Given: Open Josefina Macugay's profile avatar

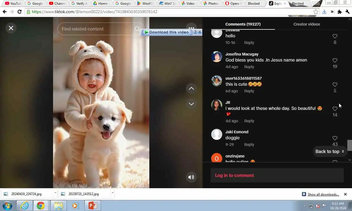Looking at the screenshot, I should click(216, 57).
